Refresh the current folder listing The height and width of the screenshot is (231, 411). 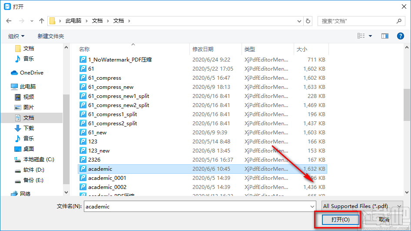click(308, 21)
